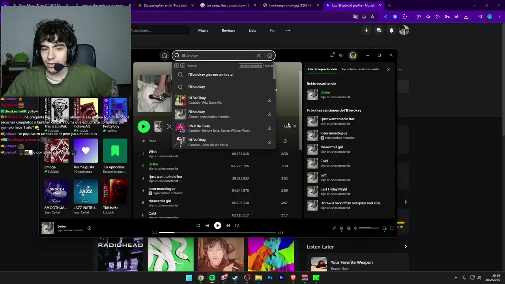This screenshot has height=284, width=505.
Task: Open the Connect to a device icon
Action: pos(348,228)
